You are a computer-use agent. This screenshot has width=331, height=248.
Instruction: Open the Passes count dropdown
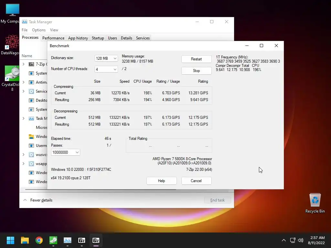[65, 152]
